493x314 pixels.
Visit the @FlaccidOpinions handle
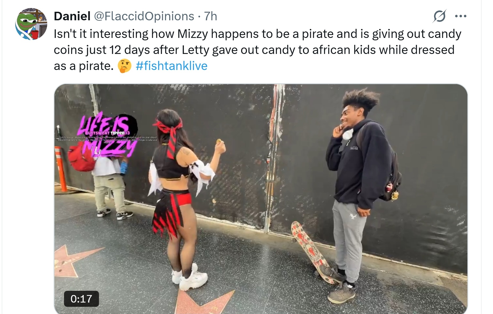[x=144, y=16]
